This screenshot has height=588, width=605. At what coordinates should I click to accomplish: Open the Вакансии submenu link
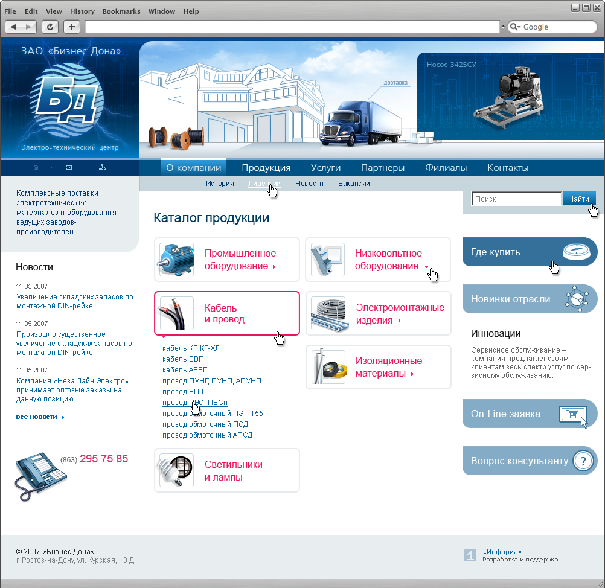tap(354, 184)
